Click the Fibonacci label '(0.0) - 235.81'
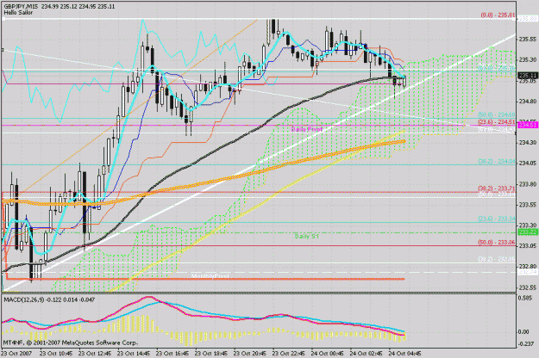This screenshot has height=358, width=539. (498, 15)
